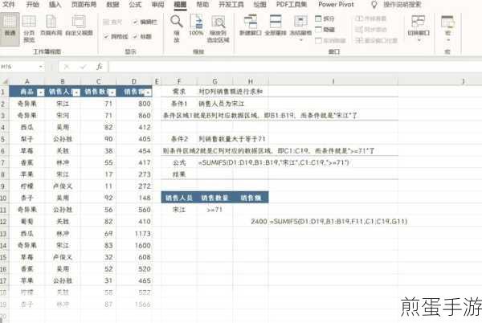The width and height of the screenshot is (482, 323).
Task: Select the cell showing result 2400
Action: [x=251, y=221]
